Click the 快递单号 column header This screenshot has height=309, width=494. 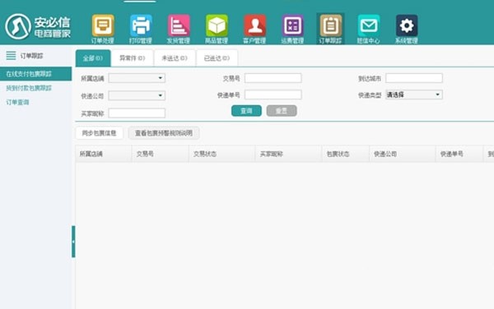coord(459,154)
